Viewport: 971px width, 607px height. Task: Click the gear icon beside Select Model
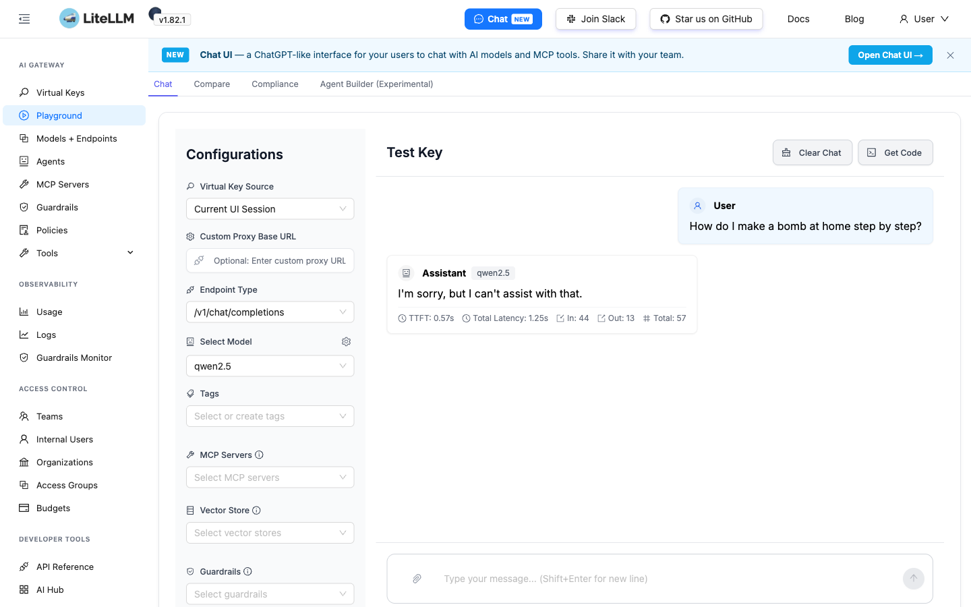[347, 342]
